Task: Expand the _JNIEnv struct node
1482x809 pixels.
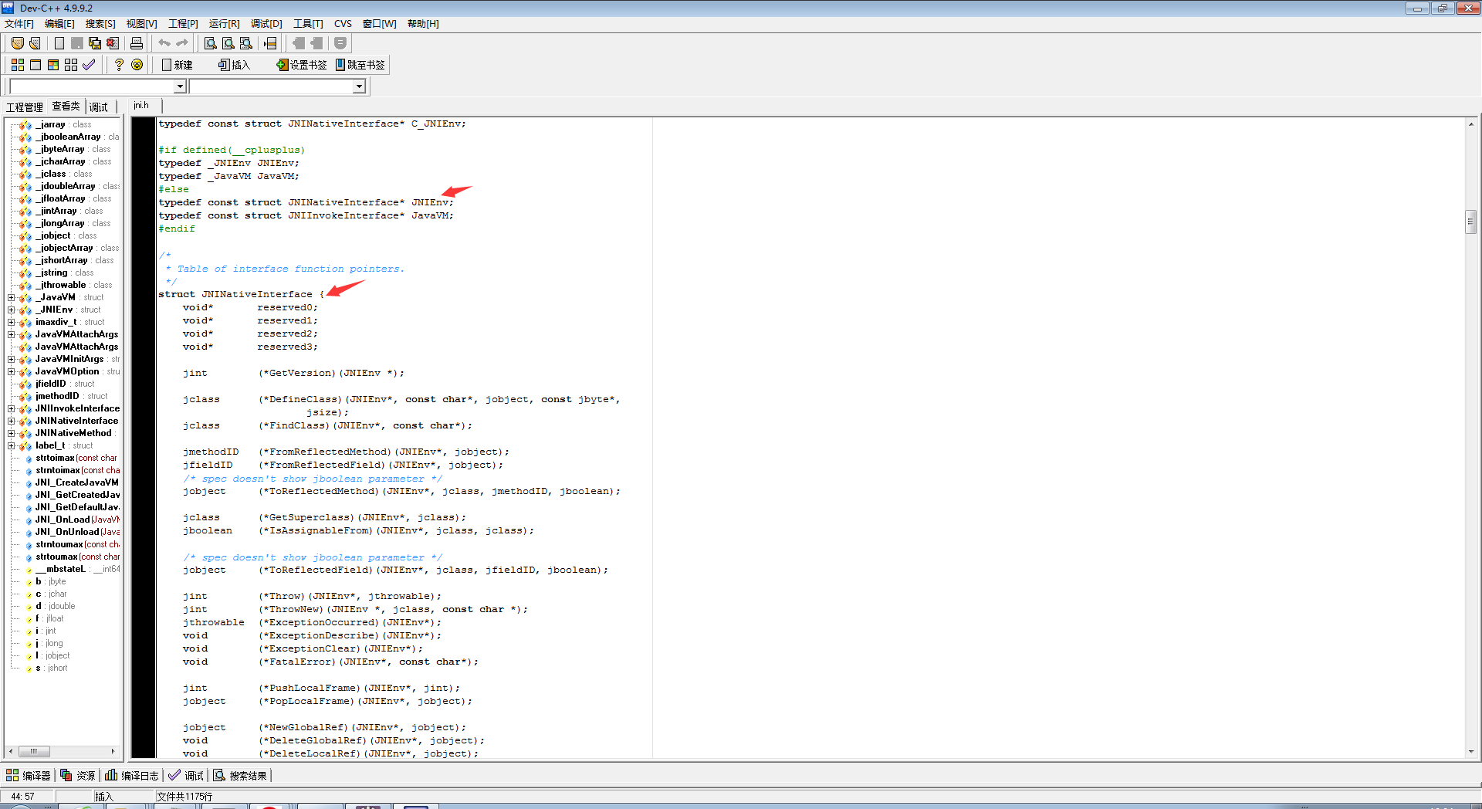Action: [12, 310]
